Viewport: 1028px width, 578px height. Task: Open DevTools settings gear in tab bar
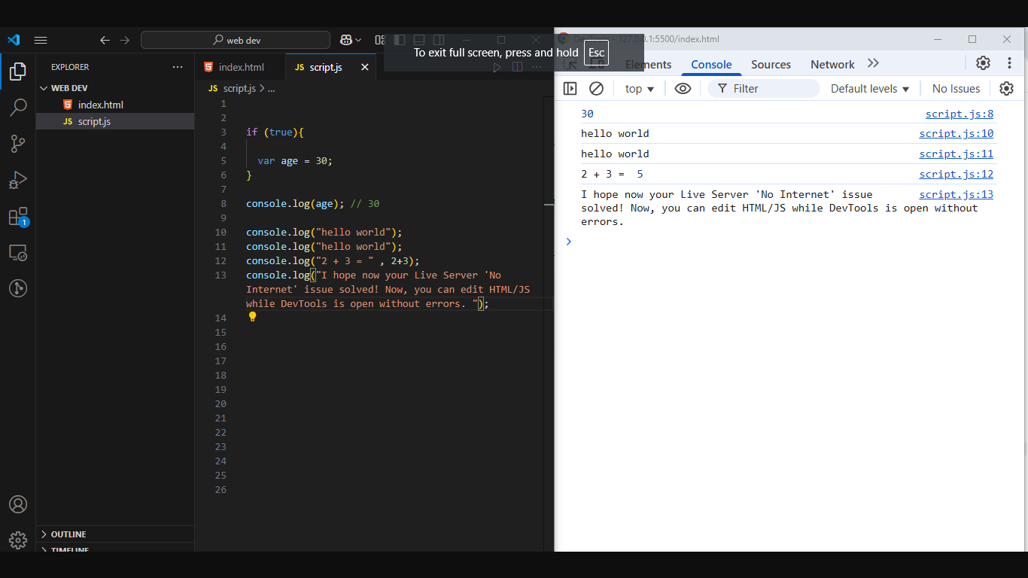[983, 63]
